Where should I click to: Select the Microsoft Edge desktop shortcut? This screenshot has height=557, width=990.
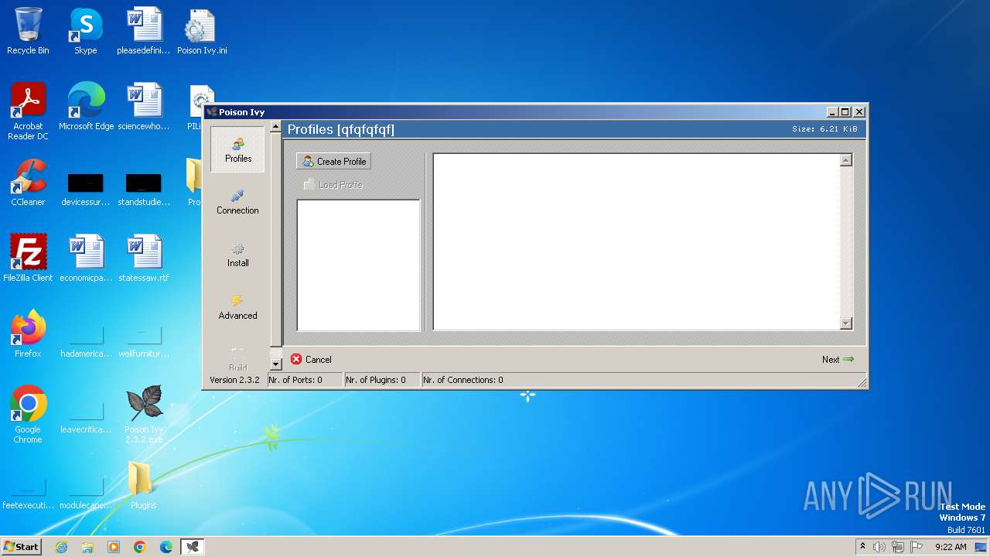click(86, 108)
